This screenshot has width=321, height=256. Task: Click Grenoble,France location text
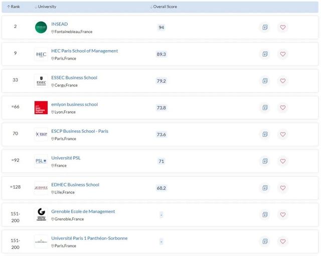click(69, 219)
